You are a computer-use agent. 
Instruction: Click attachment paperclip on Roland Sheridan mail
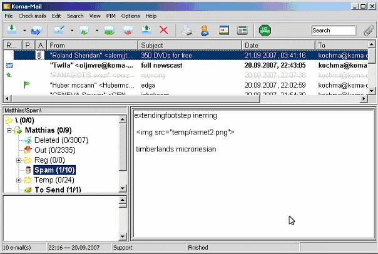[x=39, y=56]
